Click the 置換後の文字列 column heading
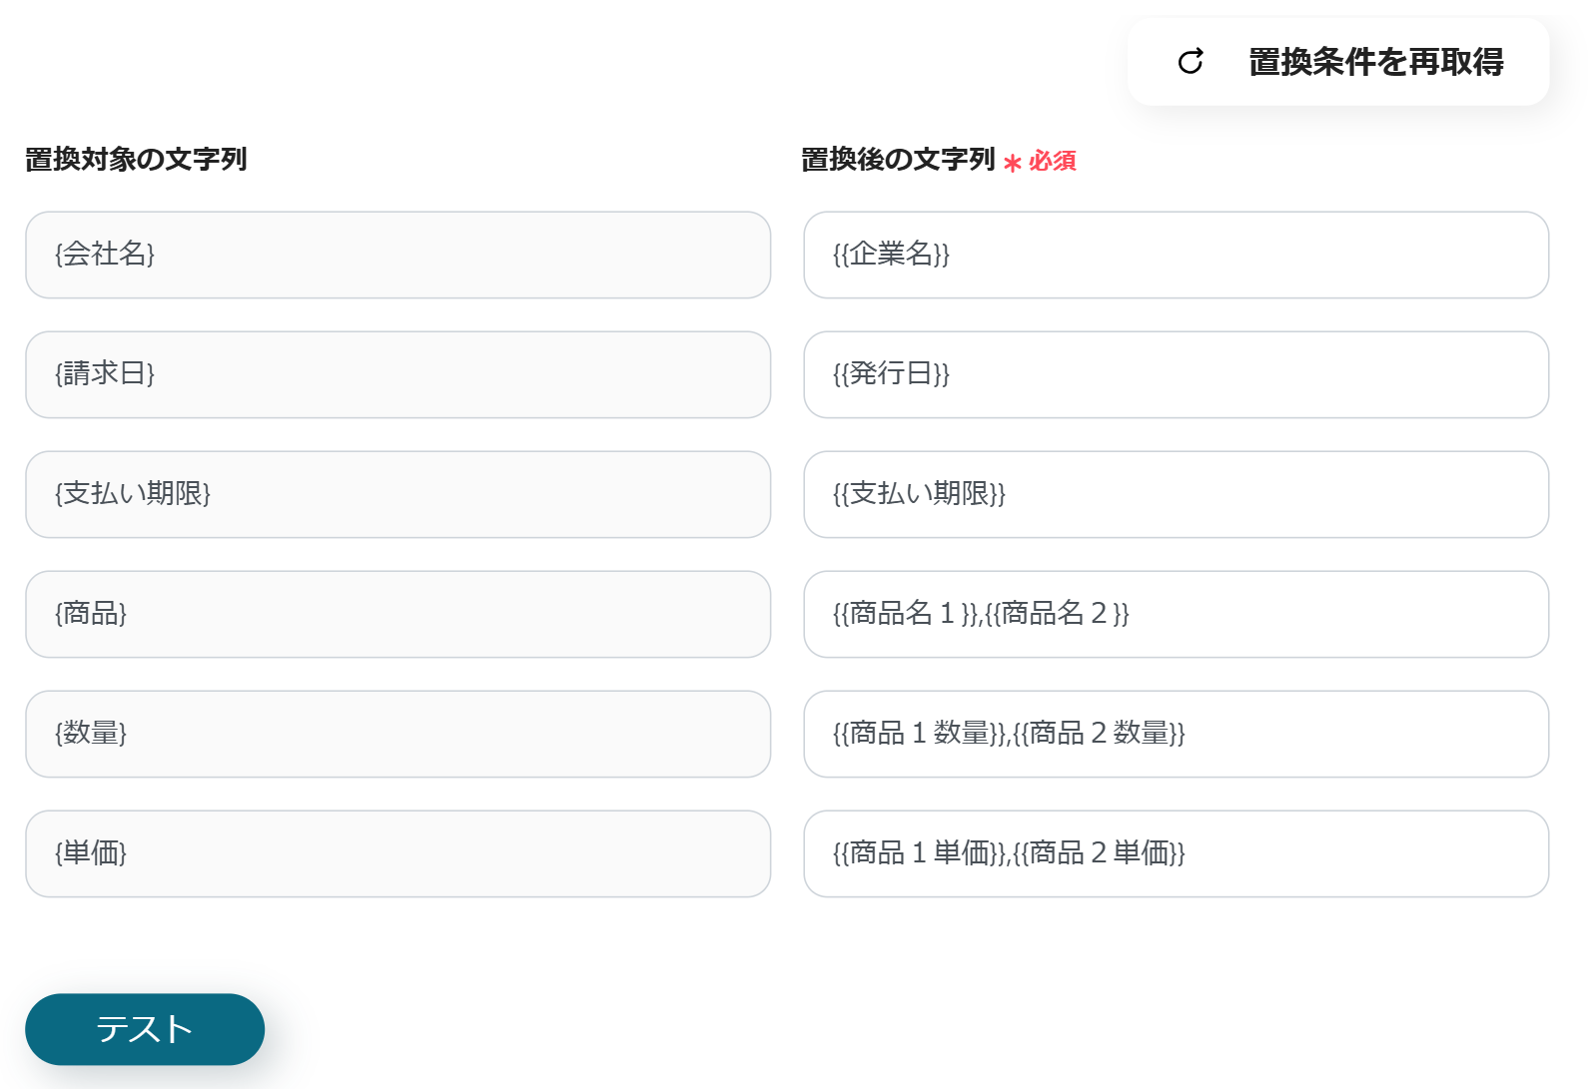 (x=898, y=160)
